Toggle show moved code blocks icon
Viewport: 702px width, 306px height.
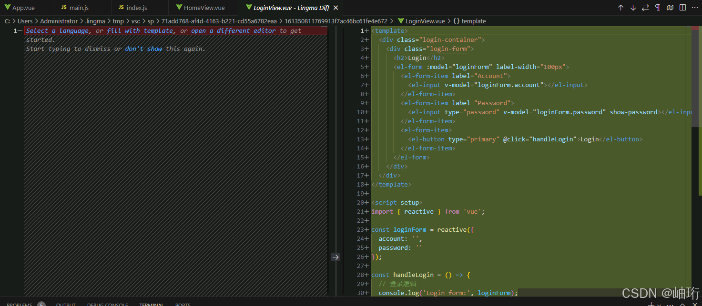(670, 8)
